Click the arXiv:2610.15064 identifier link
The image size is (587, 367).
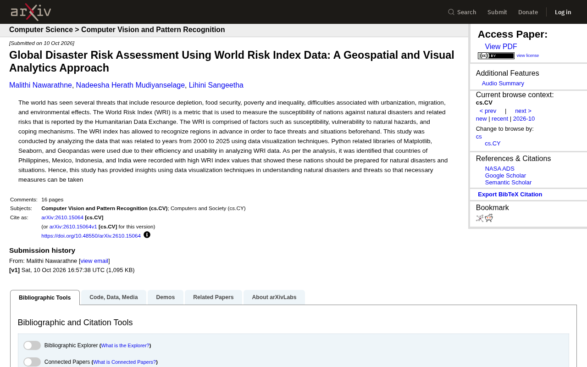pos(62,217)
